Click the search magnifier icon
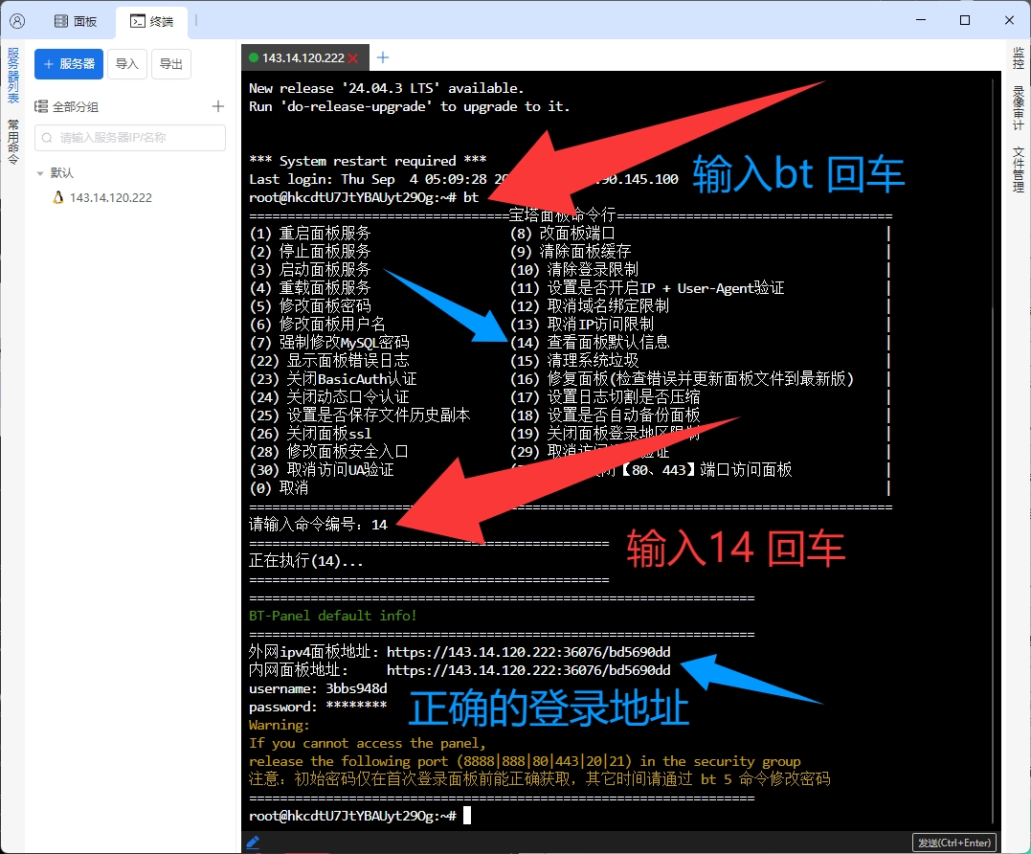The height and width of the screenshot is (854, 1031). (47, 138)
